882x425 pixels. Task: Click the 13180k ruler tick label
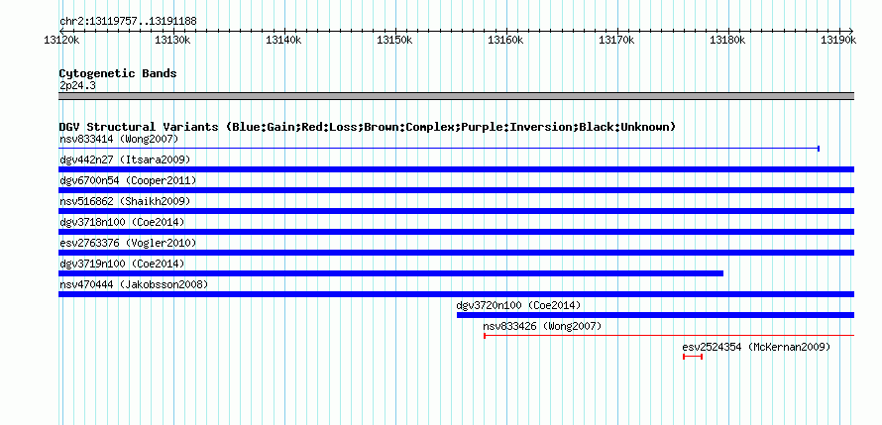pyautogui.click(x=727, y=40)
